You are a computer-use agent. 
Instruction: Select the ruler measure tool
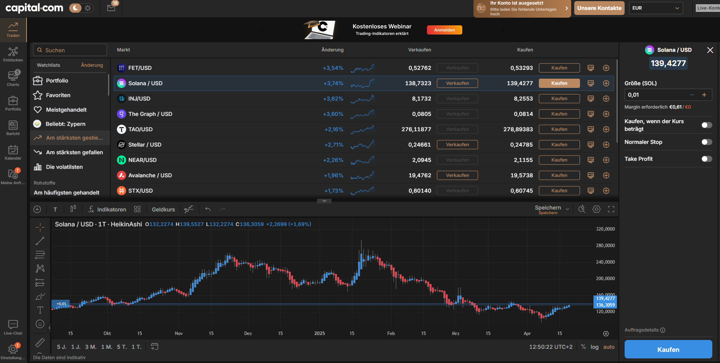pos(40,342)
